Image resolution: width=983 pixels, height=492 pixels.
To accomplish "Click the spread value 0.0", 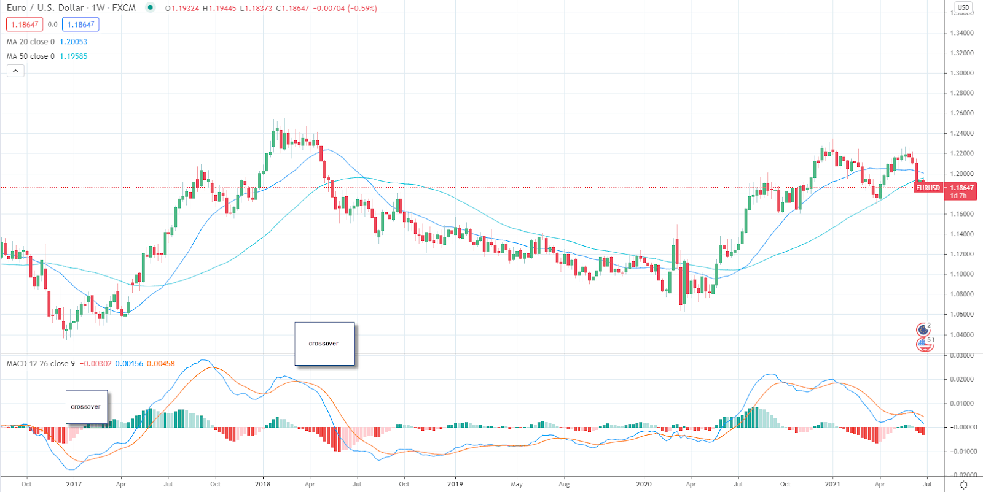I will coord(52,25).
